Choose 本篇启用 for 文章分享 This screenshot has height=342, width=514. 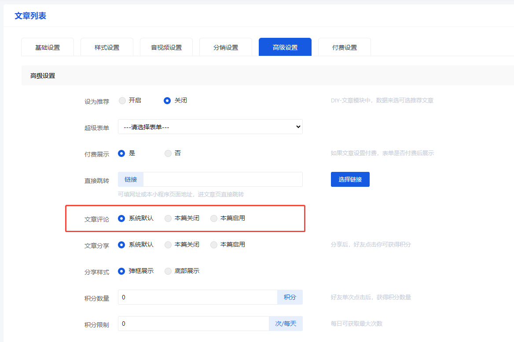(214, 245)
